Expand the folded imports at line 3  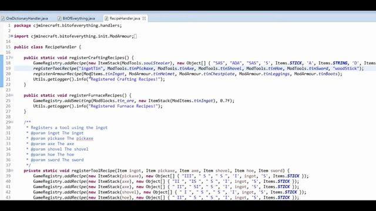click(12, 36)
